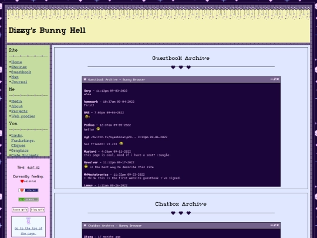The width and height of the screenshot is (317, 238).
Task: Click the Mustard guestbook entry name
Action: point(90,152)
